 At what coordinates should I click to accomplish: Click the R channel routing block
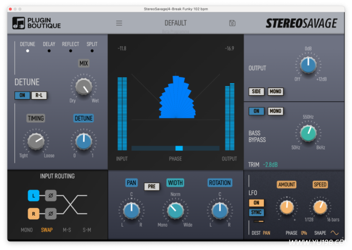pyautogui.click(x=34, y=214)
